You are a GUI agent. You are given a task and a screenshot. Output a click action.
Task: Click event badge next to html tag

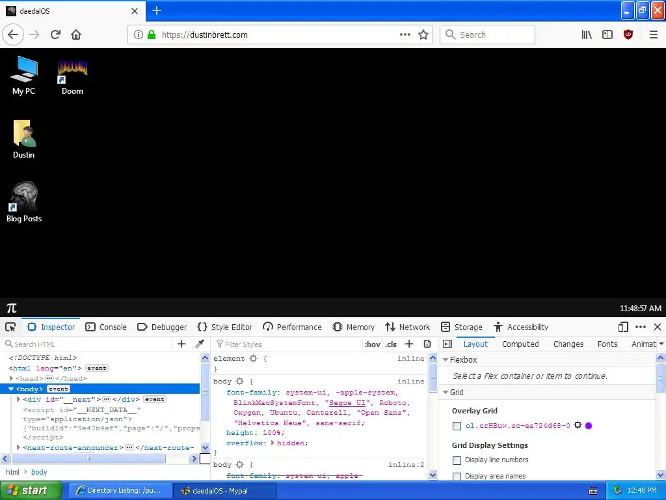(97, 368)
